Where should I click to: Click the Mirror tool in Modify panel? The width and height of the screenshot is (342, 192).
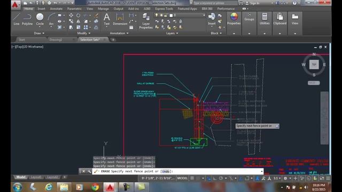click(78, 21)
